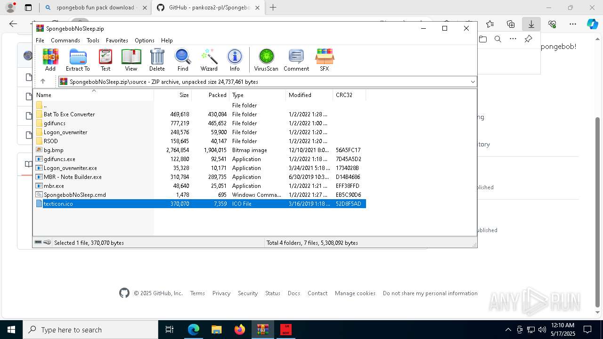The image size is (603, 339).
Task: Click the GitHub Privacy footer link
Action: point(221,293)
